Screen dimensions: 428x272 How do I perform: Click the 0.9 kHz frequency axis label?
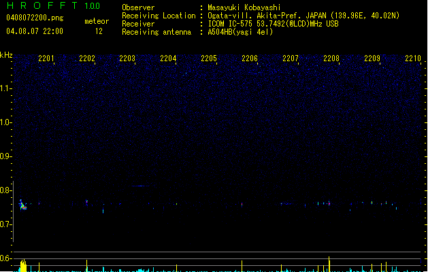pyautogui.click(x=5, y=156)
